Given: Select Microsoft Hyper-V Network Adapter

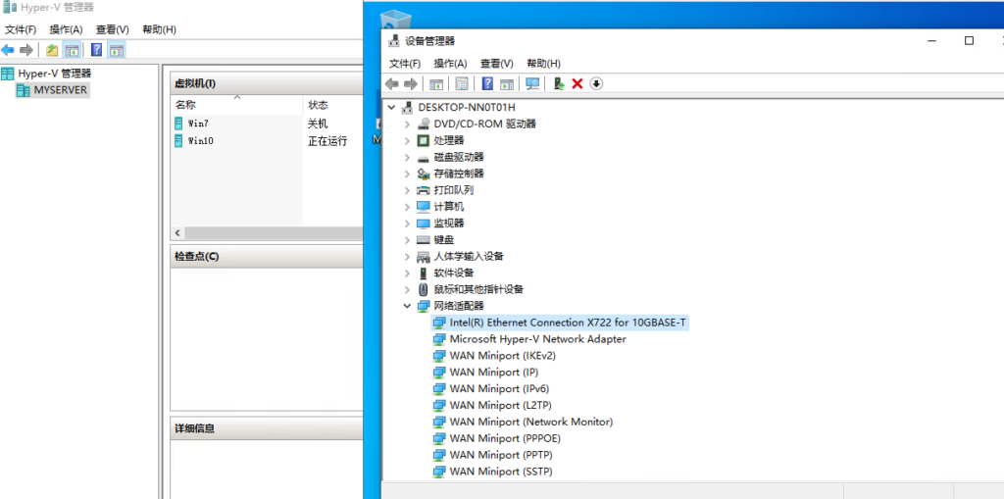Looking at the screenshot, I should 538,339.
